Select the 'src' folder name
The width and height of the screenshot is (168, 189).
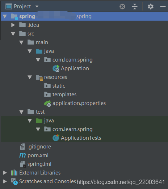(31, 34)
